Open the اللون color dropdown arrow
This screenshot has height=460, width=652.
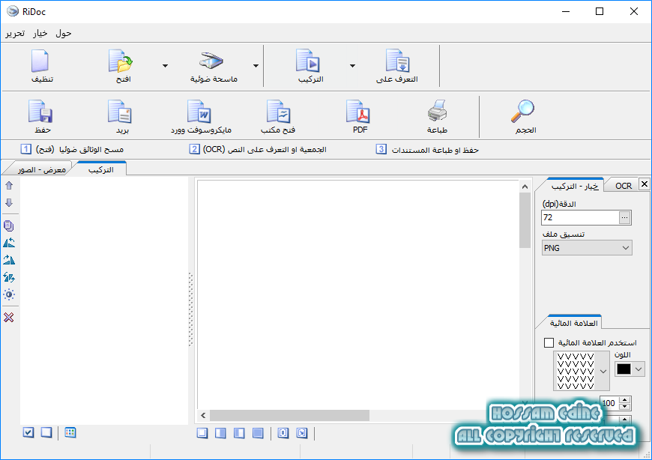click(x=639, y=369)
